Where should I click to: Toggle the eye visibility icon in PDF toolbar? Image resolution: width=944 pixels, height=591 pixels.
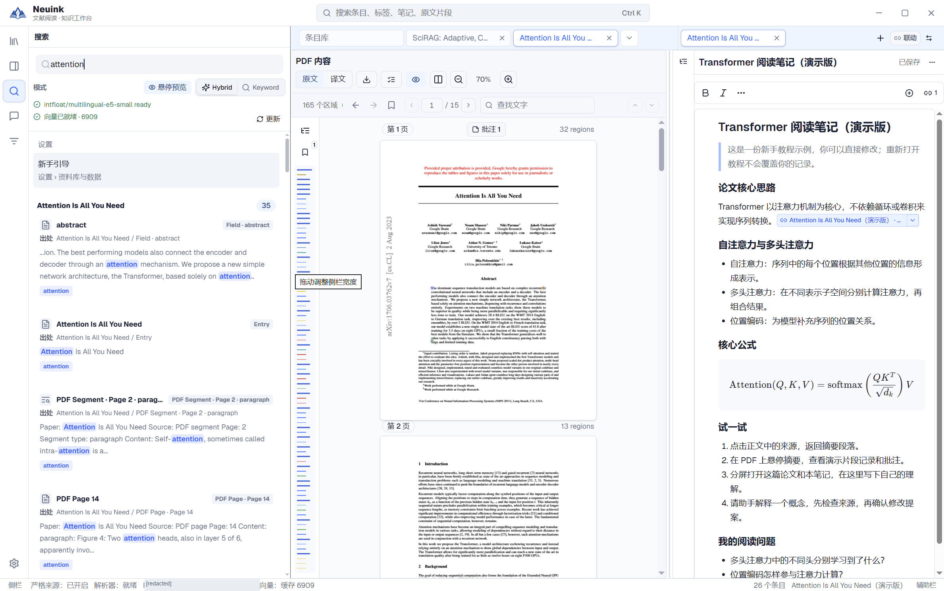[x=416, y=79]
